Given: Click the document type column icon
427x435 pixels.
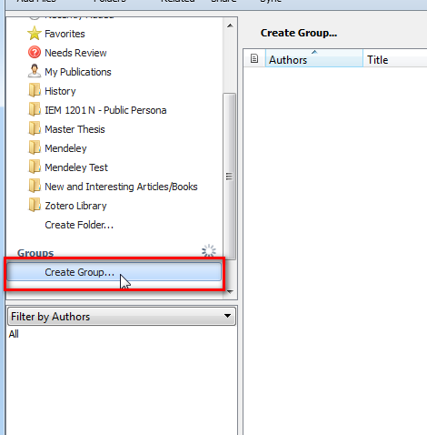Looking at the screenshot, I should tap(254, 58).
